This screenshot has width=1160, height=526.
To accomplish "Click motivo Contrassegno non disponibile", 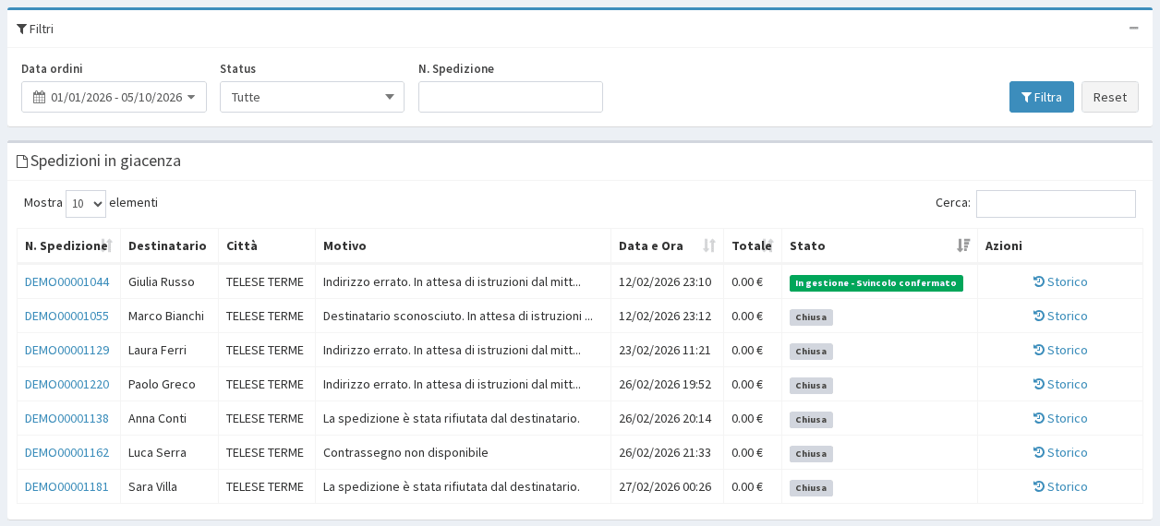I will (405, 452).
